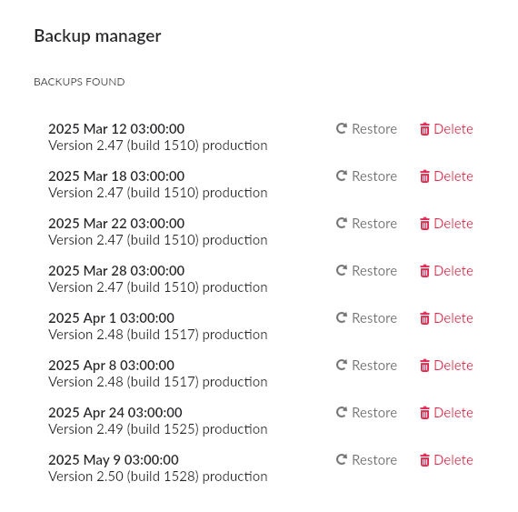Click trash icon for Apr 8 backup
Screen dimensions: 518x512
pyautogui.click(x=424, y=366)
